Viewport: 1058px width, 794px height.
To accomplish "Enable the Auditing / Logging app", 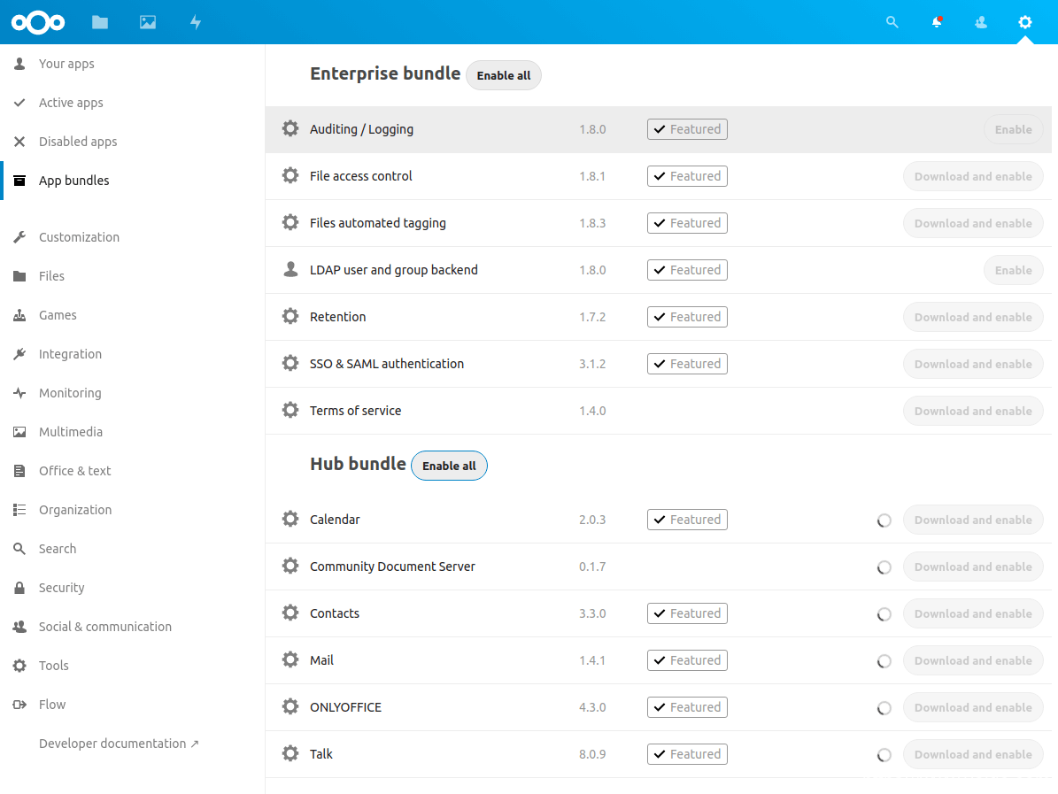I will [1013, 129].
